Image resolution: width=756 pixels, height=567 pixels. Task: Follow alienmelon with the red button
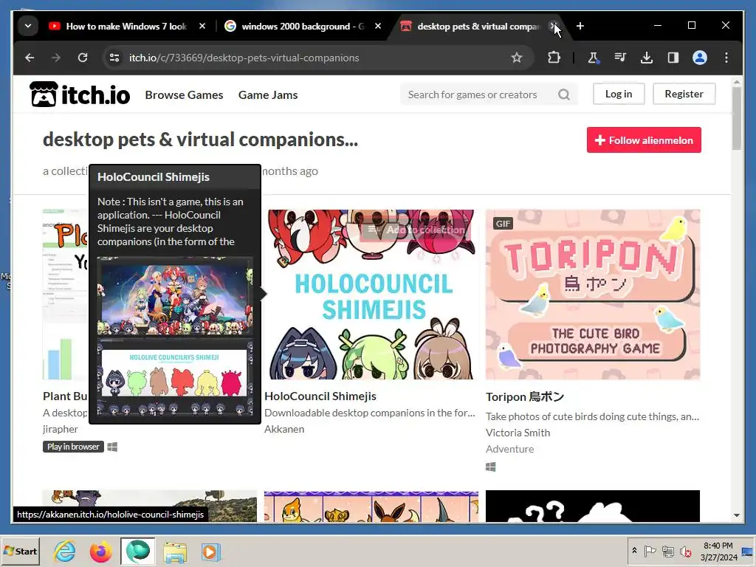[644, 140]
